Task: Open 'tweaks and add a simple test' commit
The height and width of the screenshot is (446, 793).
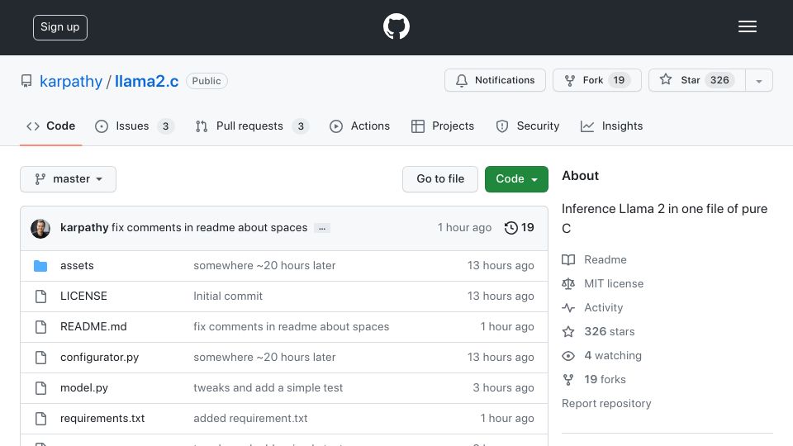Action: point(268,388)
